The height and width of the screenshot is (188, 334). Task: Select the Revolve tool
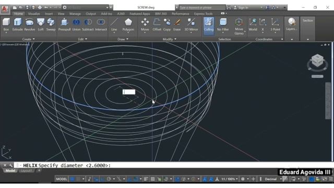(x=30, y=25)
